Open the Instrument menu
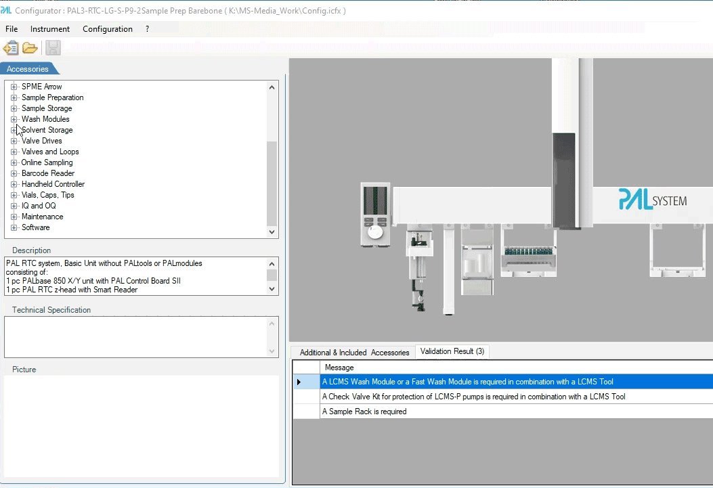 (x=49, y=29)
